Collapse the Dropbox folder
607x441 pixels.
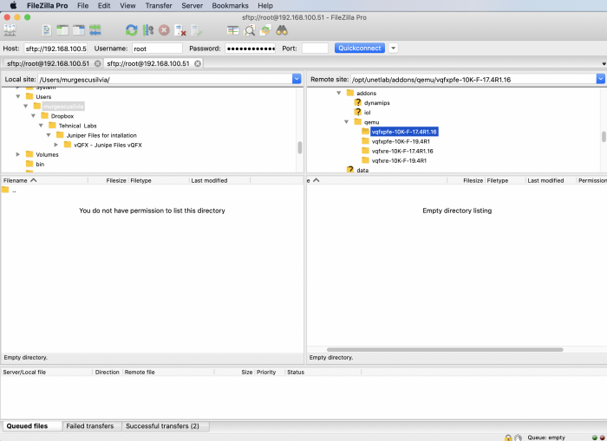(33, 116)
